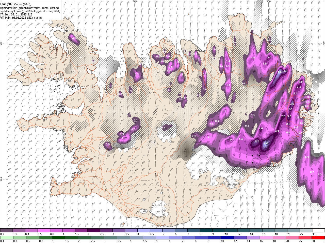
Task: Pick the grayish teal 3 swatch in the lower legend
Action: pyautogui.click(x=110, y=237)
